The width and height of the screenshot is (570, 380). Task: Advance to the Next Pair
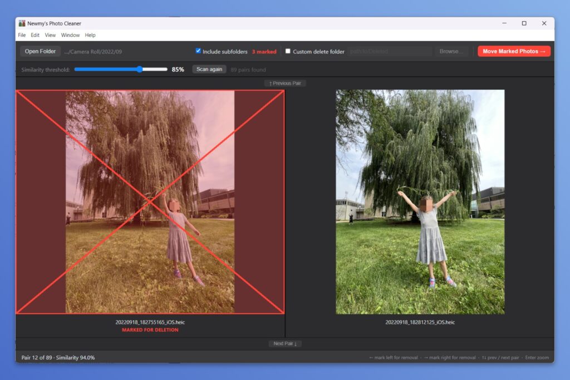285,344
